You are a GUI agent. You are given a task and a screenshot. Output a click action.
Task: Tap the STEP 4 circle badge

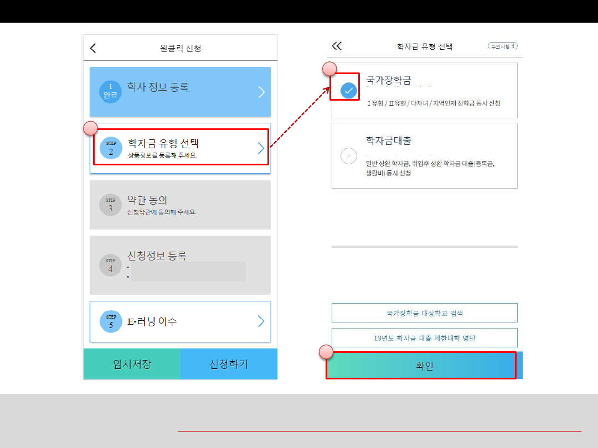(x=110, y=265)
